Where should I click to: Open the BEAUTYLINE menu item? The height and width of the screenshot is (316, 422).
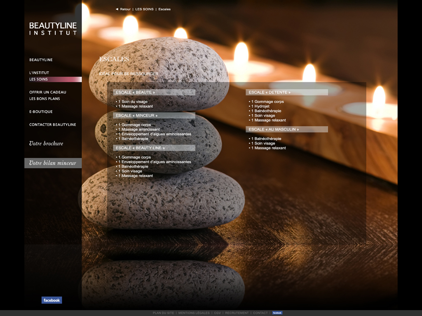[41, 60]
